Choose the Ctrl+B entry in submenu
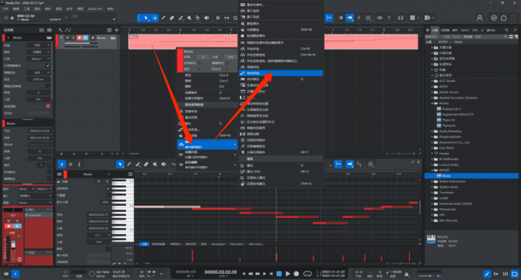 pyautogui.click(x=280, y=49)
